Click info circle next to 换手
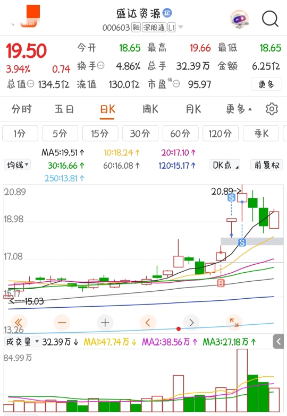This screenshot has width=287, height=416. click(x=101, y=65)
